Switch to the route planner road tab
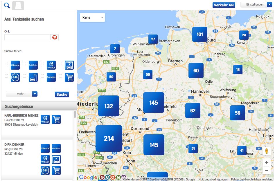Image resolution: width=275 pixels, height=181 pixels. point(18,6)
